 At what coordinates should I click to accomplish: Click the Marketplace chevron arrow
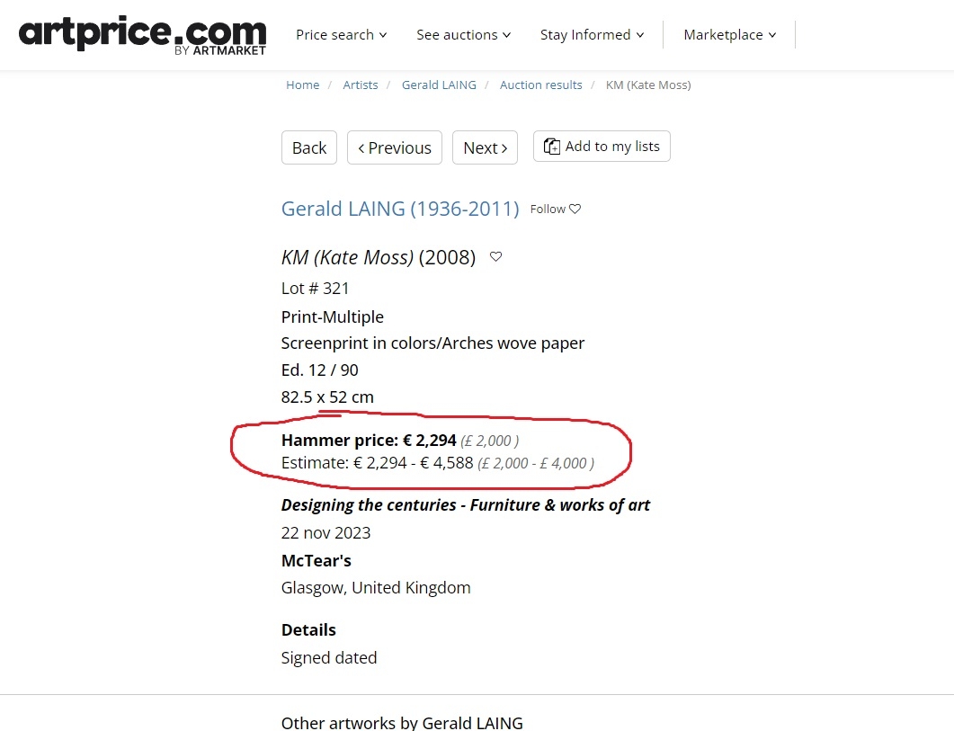click(772, 35)
